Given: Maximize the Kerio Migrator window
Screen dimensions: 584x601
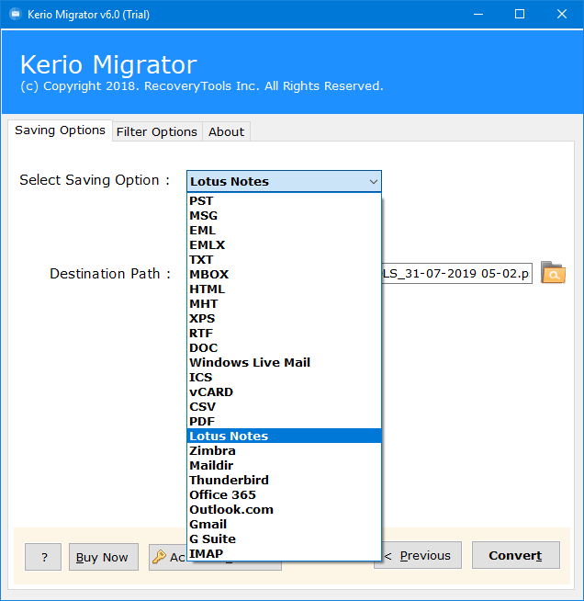Looking at the screenshot, I should coord(520,14).
